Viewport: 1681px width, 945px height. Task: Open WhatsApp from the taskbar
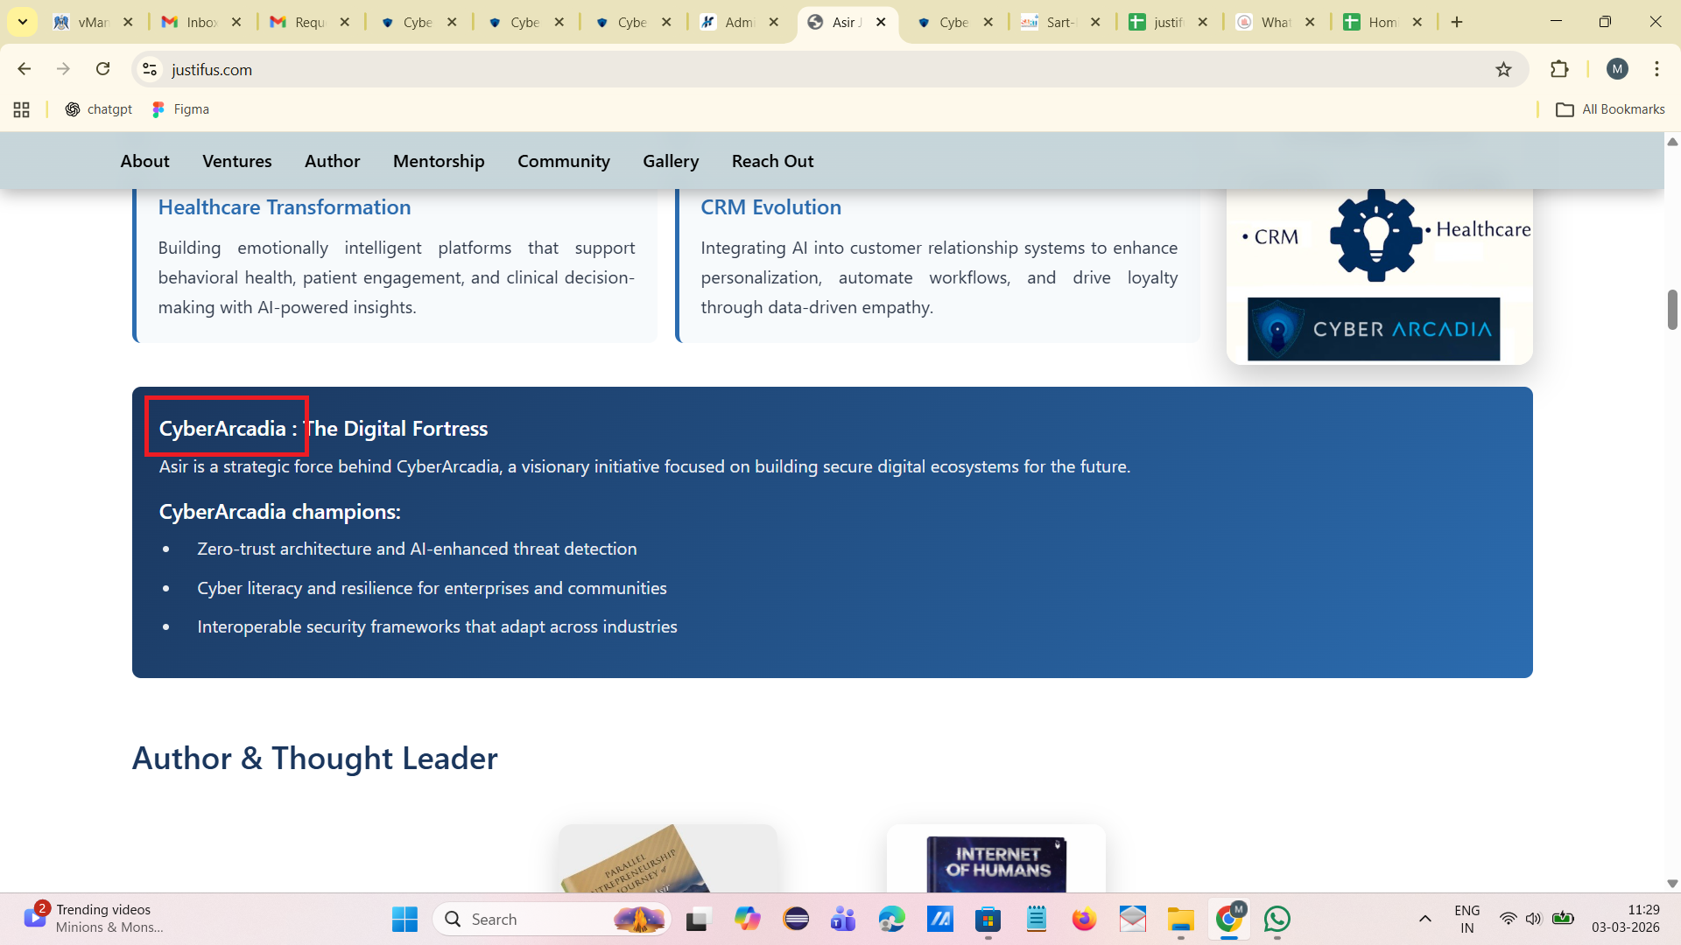(x=1277, y=919)
